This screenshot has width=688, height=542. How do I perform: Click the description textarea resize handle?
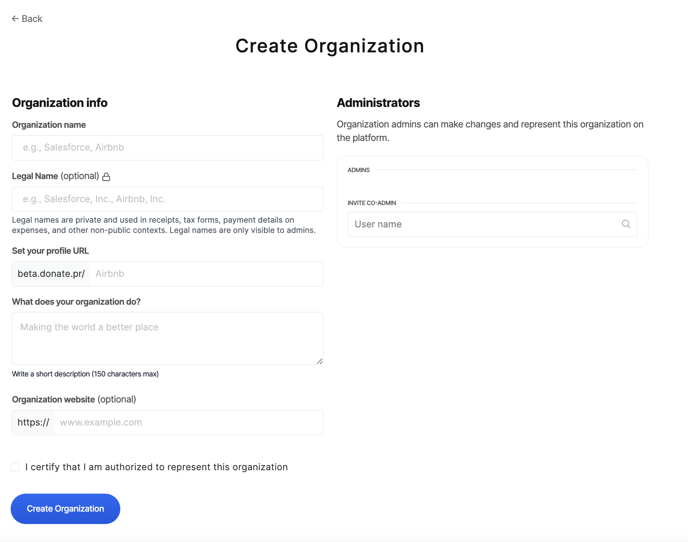[x=319, y=361]
